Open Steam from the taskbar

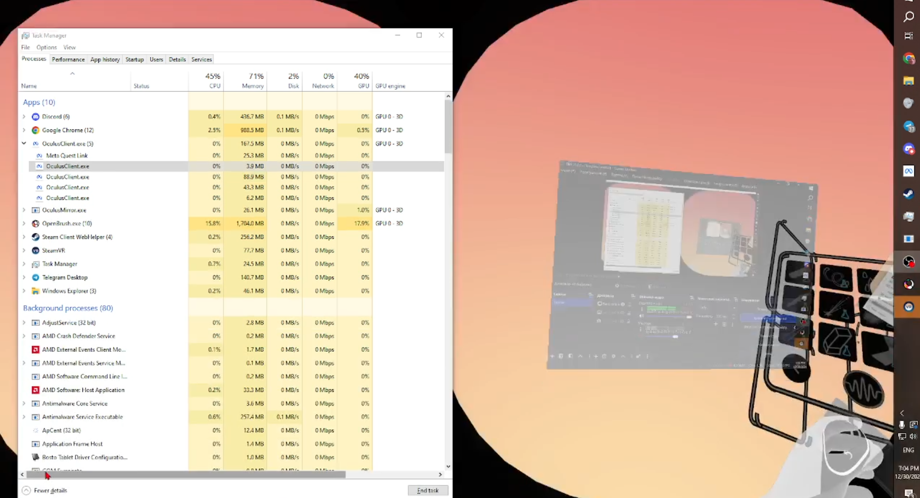[908, 194]
